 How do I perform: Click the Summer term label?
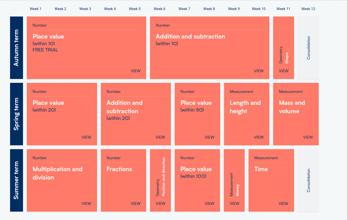click(16, 180)
